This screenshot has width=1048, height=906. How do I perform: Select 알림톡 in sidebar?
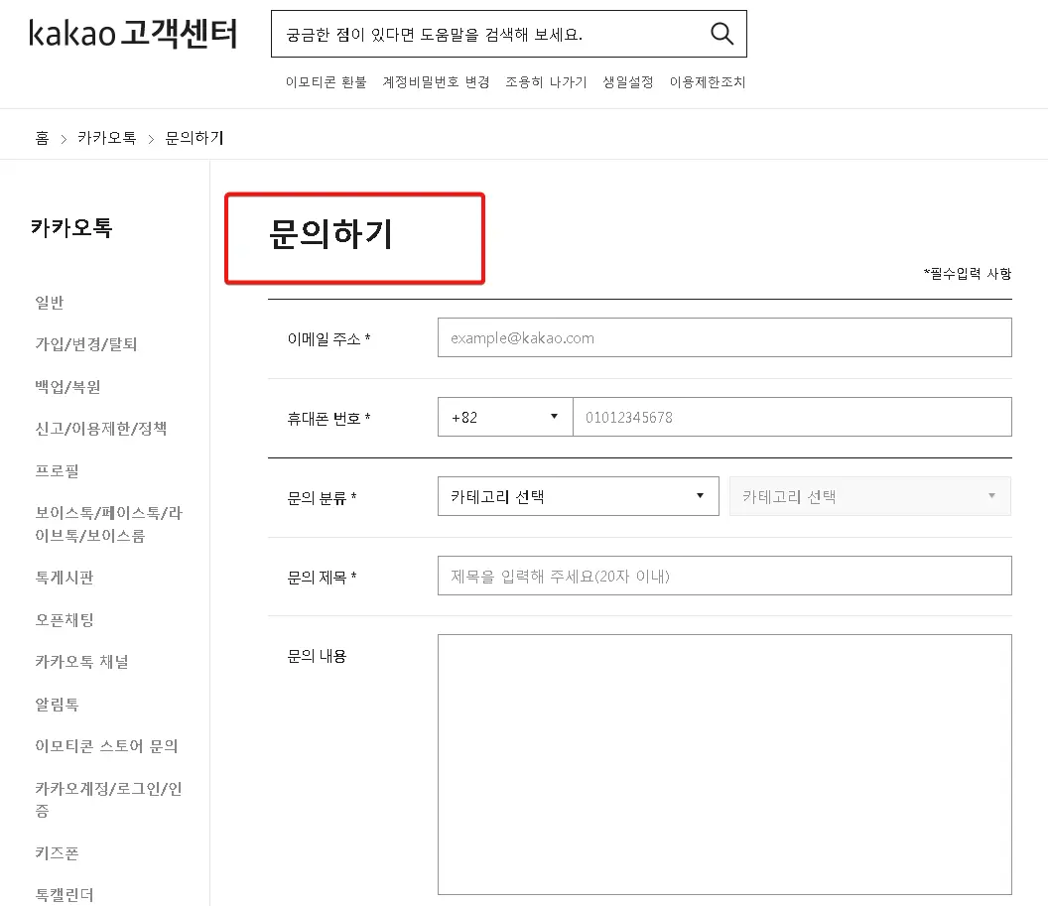[x=57, y=705]
